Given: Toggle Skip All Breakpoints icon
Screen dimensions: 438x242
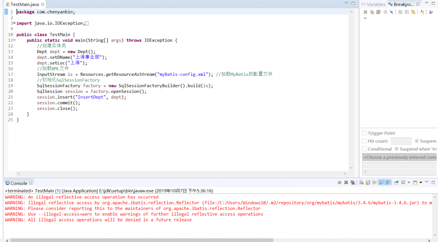Looking at the screenshot, I should point(392,12).
